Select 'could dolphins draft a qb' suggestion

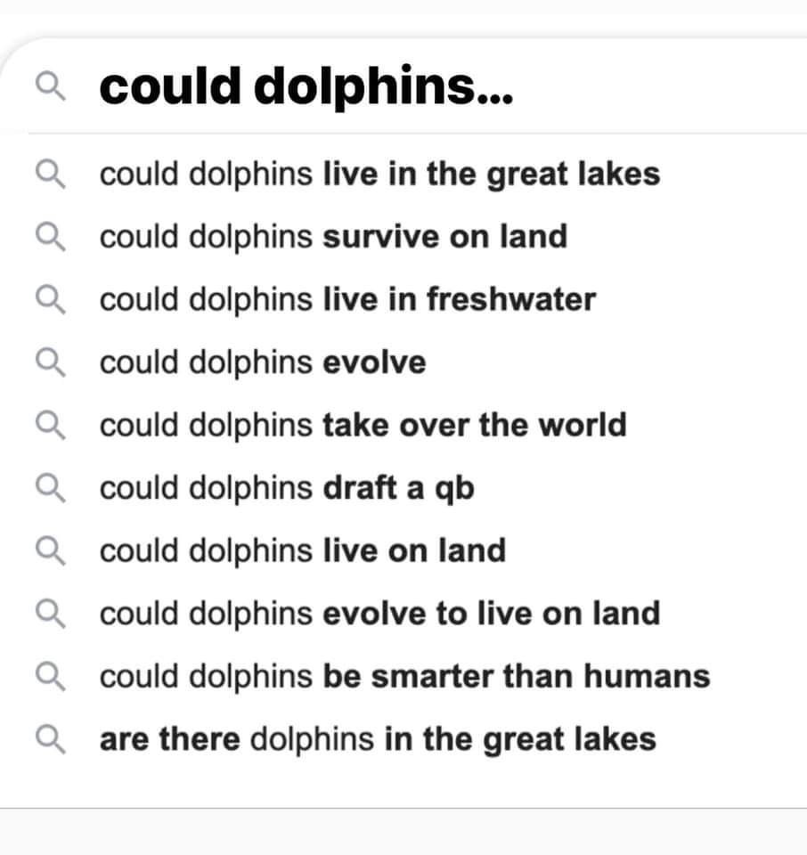[286, 488]
